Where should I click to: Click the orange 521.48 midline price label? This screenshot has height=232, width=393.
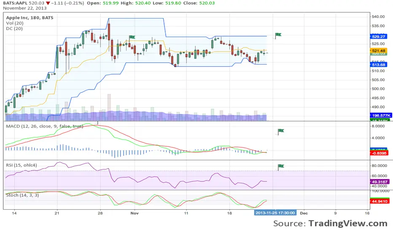(x=379, y=51)
